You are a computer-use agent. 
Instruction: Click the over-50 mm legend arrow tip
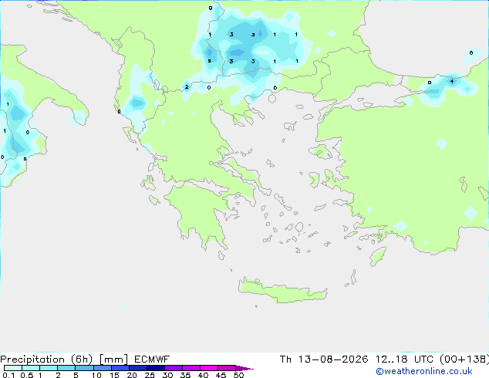[244, 368]
